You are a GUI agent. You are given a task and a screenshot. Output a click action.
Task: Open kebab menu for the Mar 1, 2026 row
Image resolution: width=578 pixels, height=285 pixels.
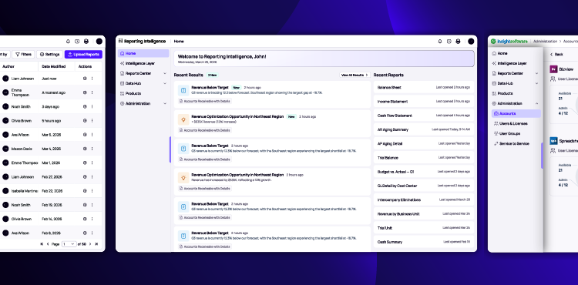(x=92, y=163)
